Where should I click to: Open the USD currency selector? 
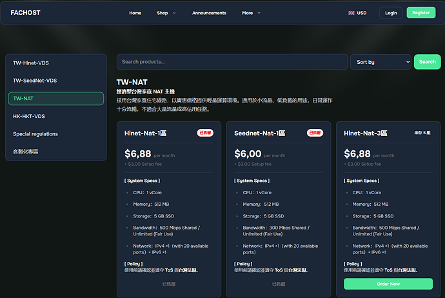pos(362,13)
